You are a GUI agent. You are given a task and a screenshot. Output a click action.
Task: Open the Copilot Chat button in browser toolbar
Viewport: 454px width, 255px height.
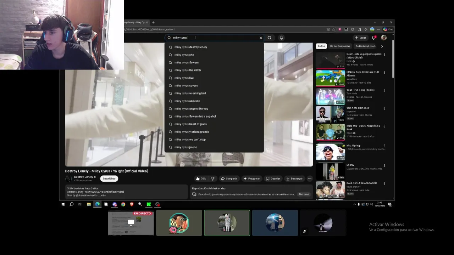tap(388, 29)
